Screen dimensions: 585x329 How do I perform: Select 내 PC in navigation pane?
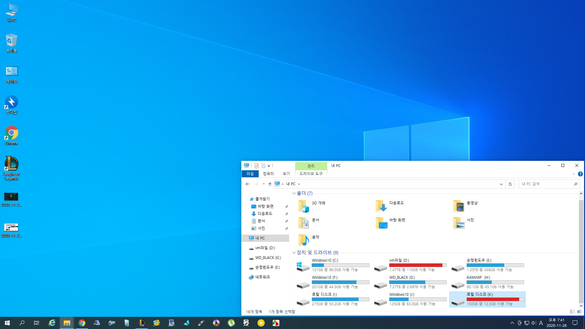(265, 238)
